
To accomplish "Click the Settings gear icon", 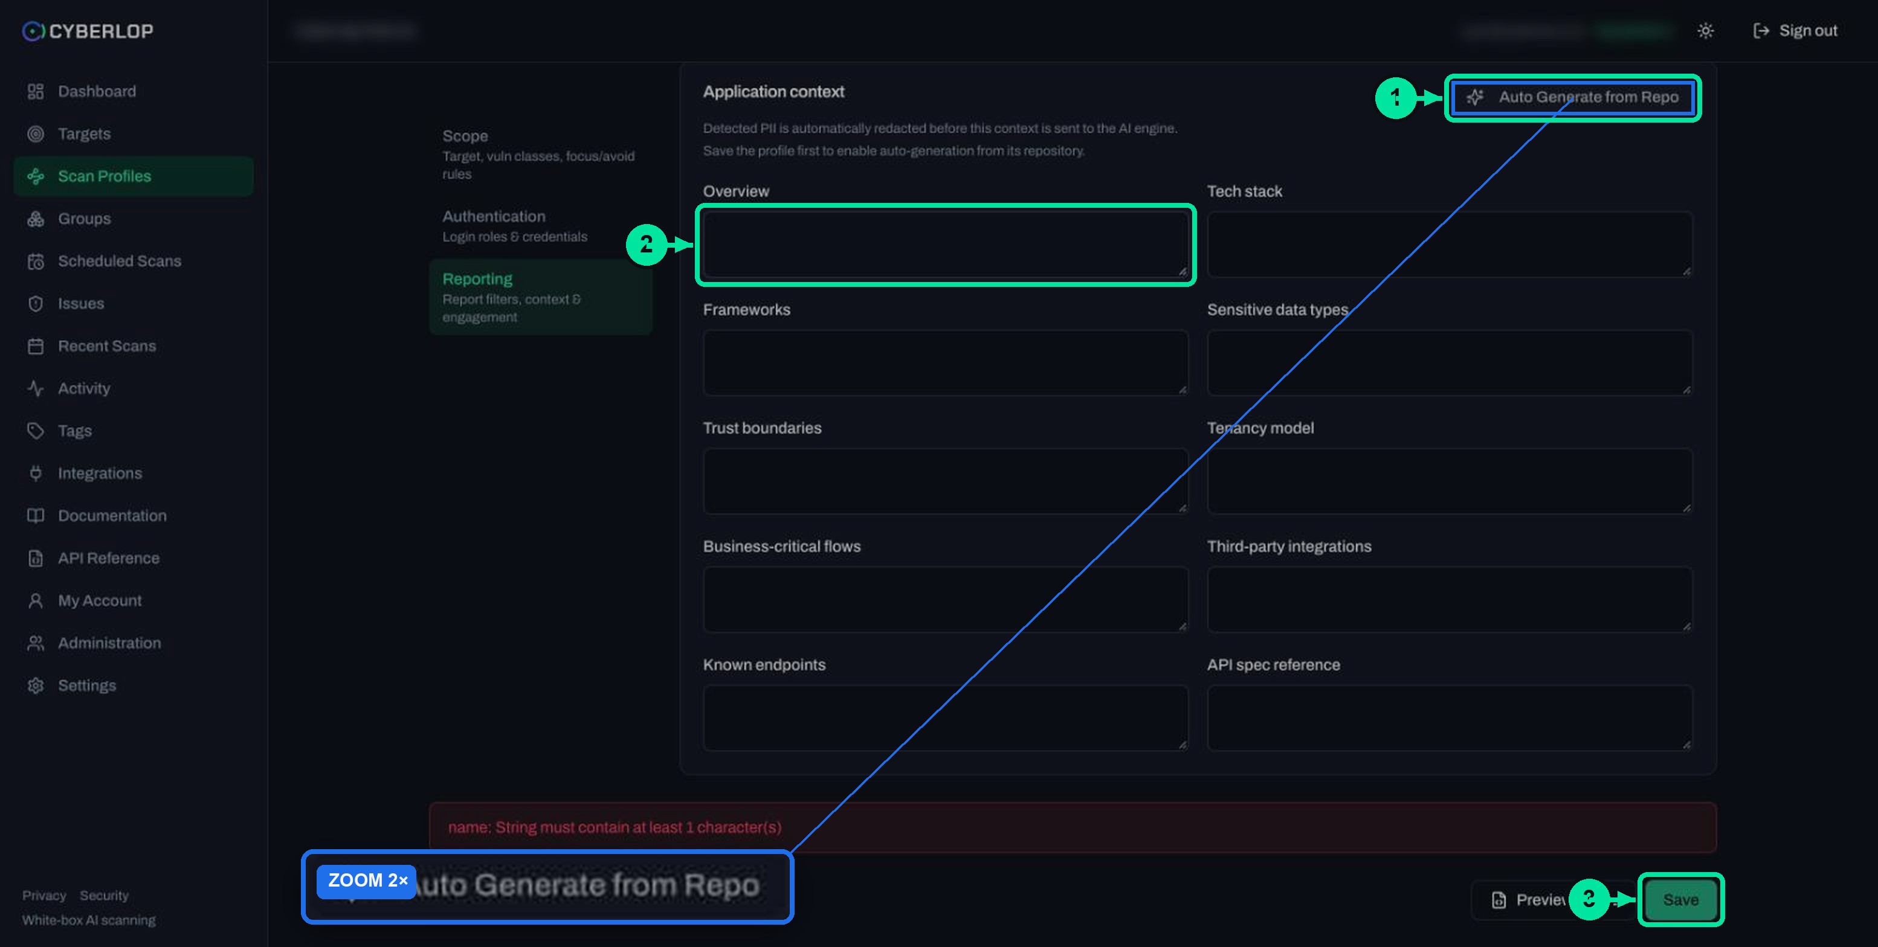I will [35, 685].
